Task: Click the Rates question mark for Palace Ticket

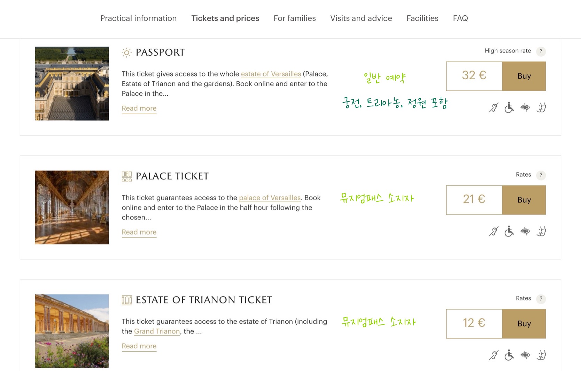Action: [541, 175]
